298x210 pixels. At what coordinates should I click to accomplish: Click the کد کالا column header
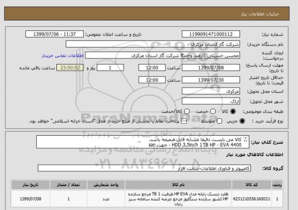pos(251,185)
